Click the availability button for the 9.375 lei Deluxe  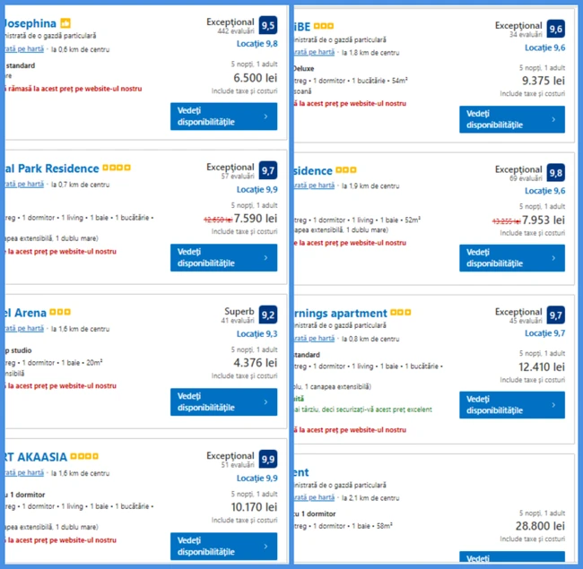pyautogui.click(x=512, y=119)
